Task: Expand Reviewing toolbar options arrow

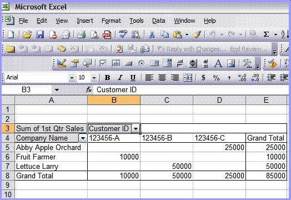Action: click(x=274, y=49)
